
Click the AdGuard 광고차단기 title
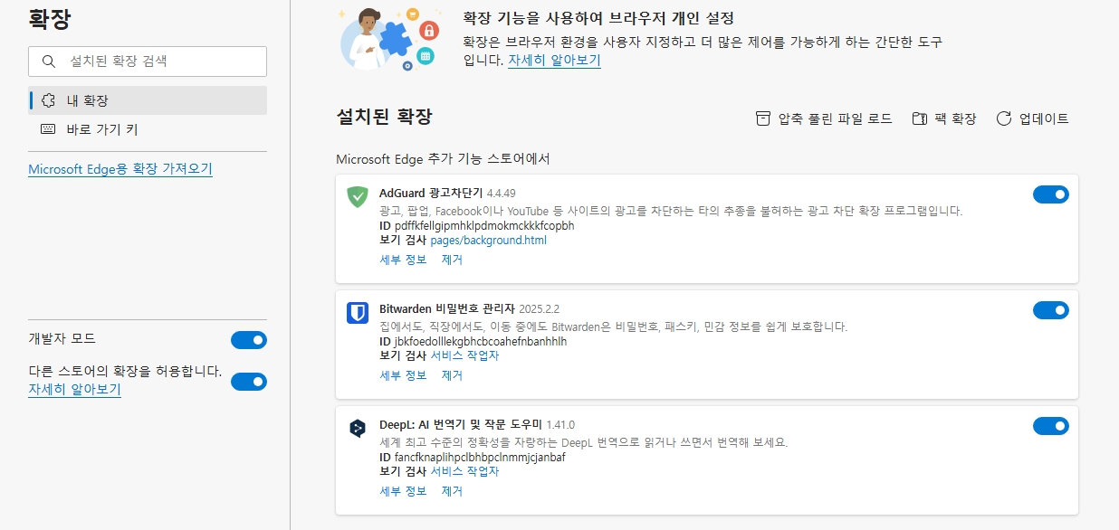[x=431, y=194]
